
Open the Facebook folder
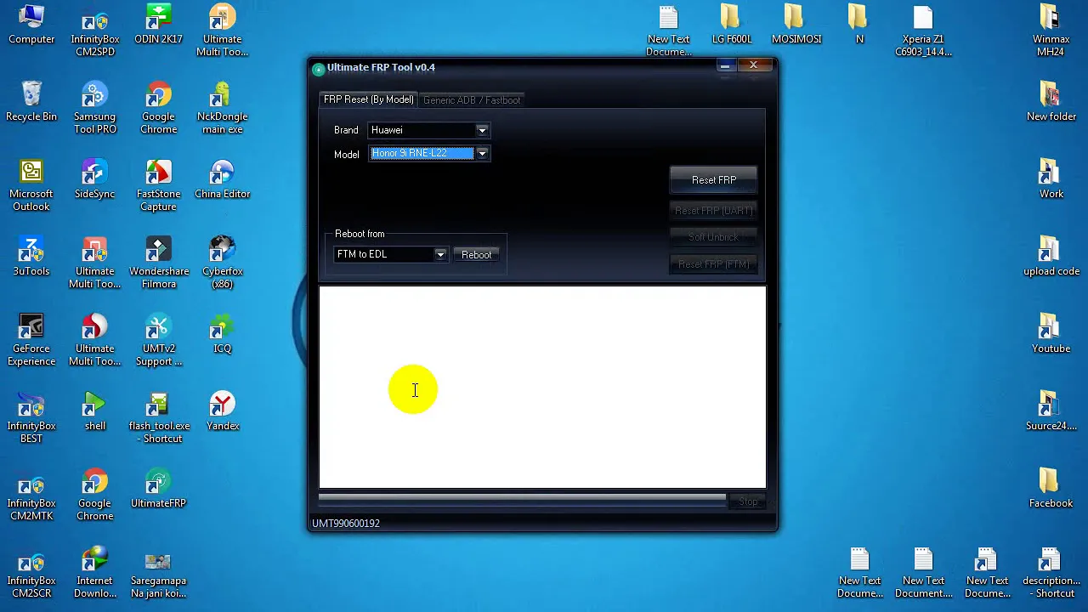[x=1051, y=489]
